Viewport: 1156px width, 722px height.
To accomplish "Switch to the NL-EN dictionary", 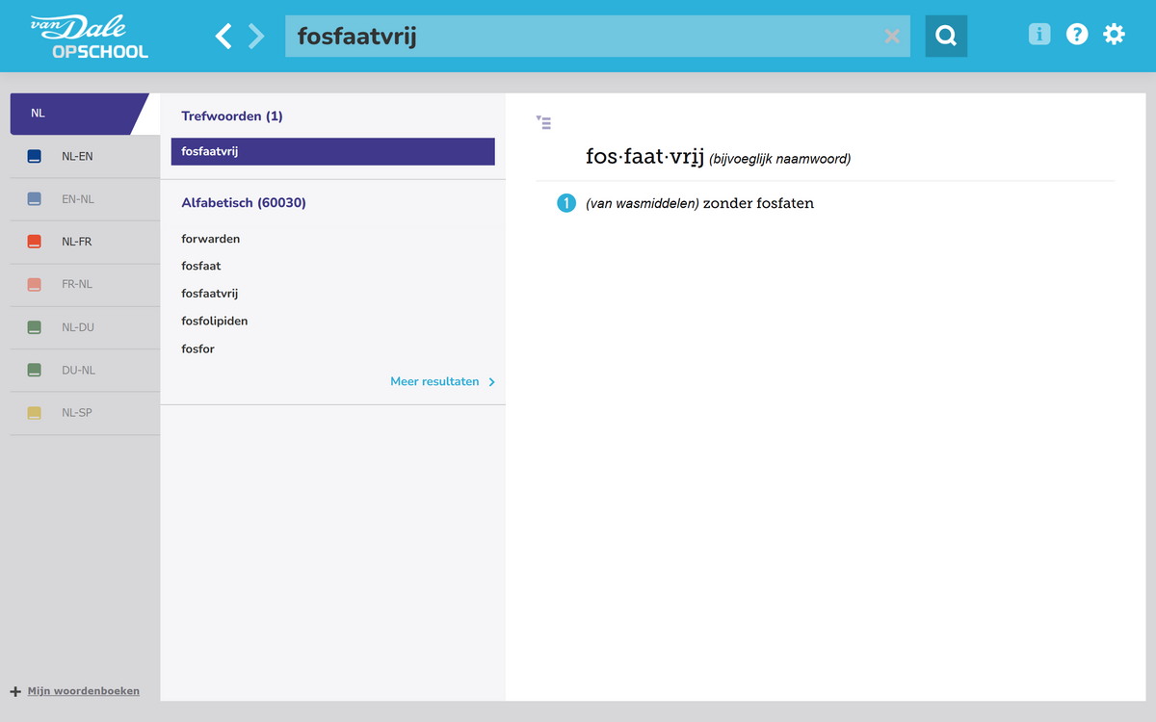I will click(85, 156).
